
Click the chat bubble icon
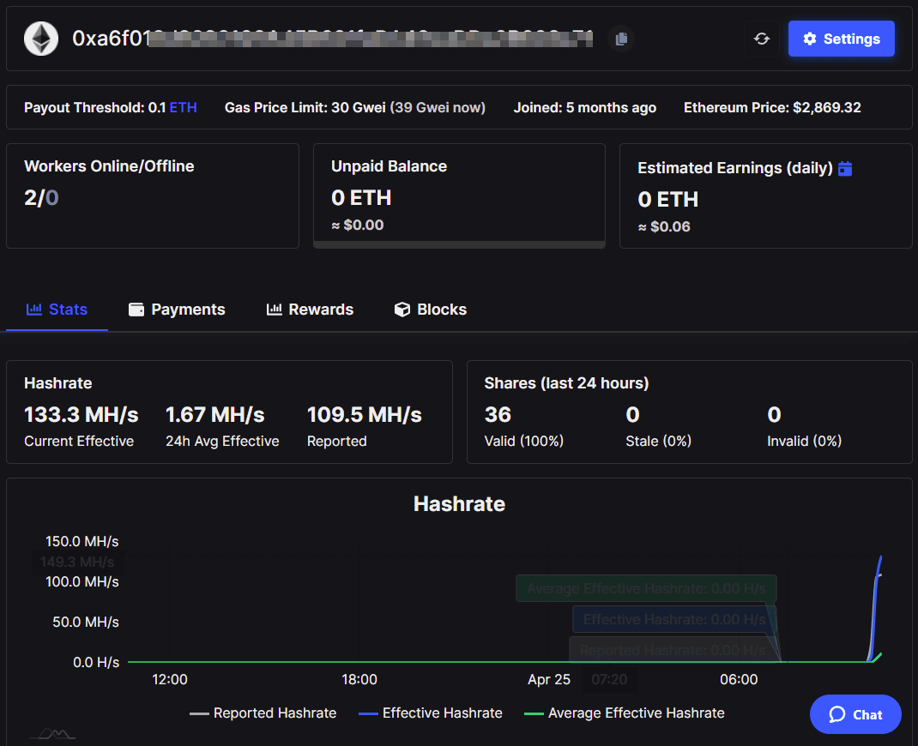[837, 713]
